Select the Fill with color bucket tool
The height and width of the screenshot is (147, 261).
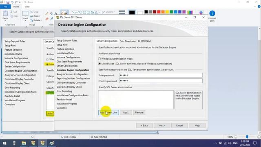(51, 13)
